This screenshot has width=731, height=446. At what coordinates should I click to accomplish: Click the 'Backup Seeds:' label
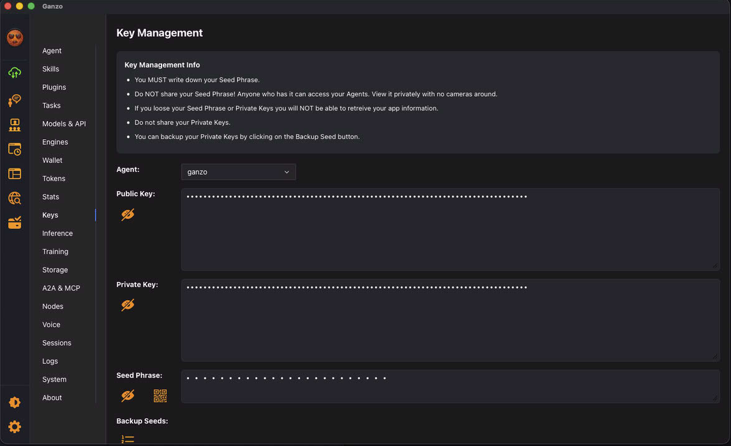click(x=142, y=421)
